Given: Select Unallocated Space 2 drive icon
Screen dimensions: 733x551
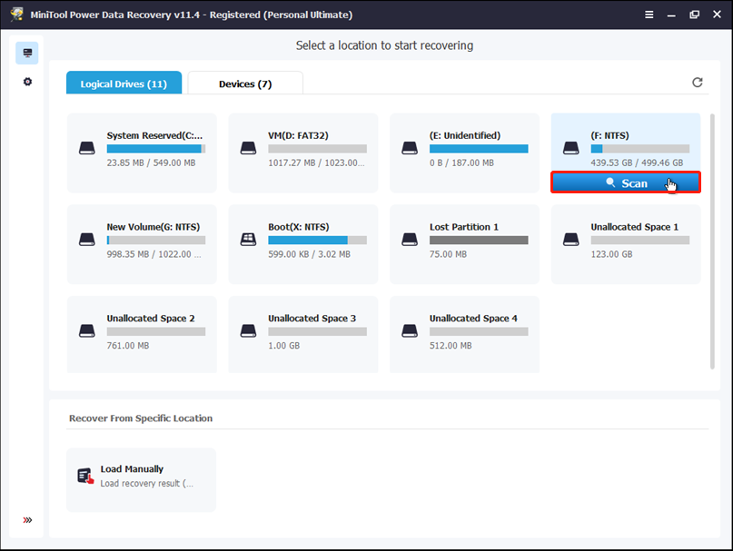Looking at the screenshot, I should pos(87,331).
